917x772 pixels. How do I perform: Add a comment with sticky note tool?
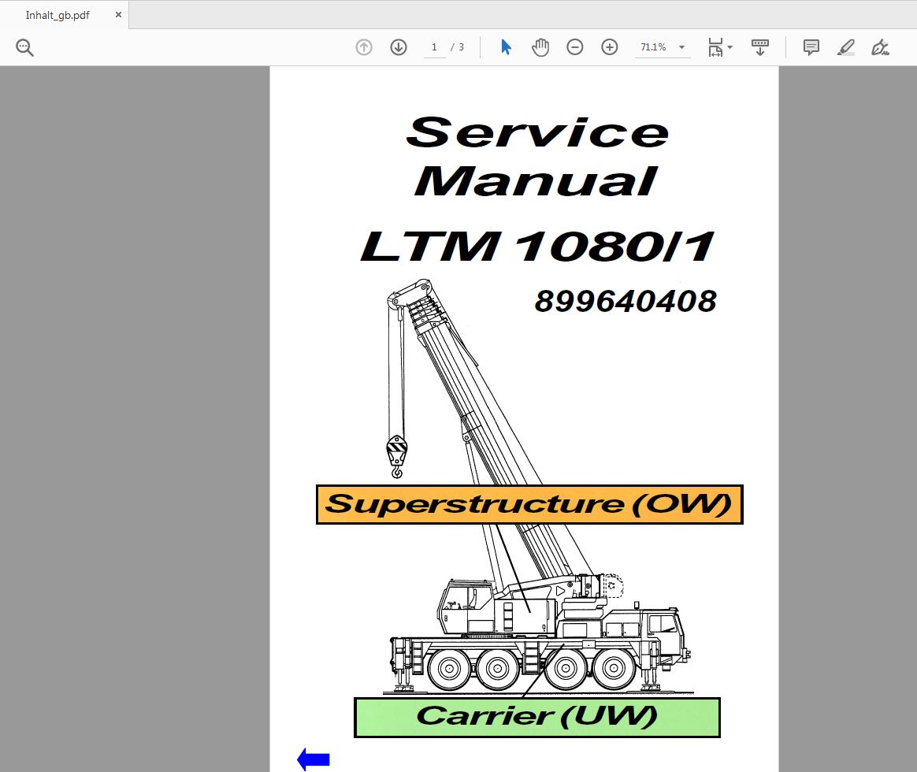tap(811, 47)
